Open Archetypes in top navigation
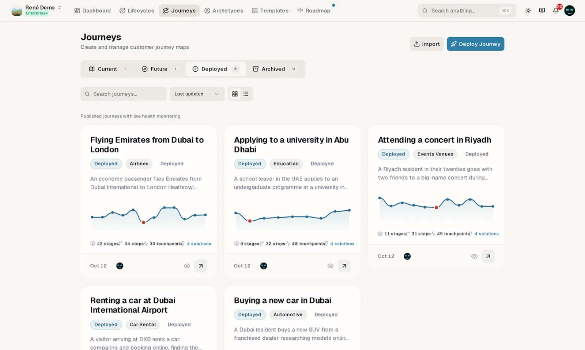The width and height of the screenshot is (585, 350). (224, 11)
